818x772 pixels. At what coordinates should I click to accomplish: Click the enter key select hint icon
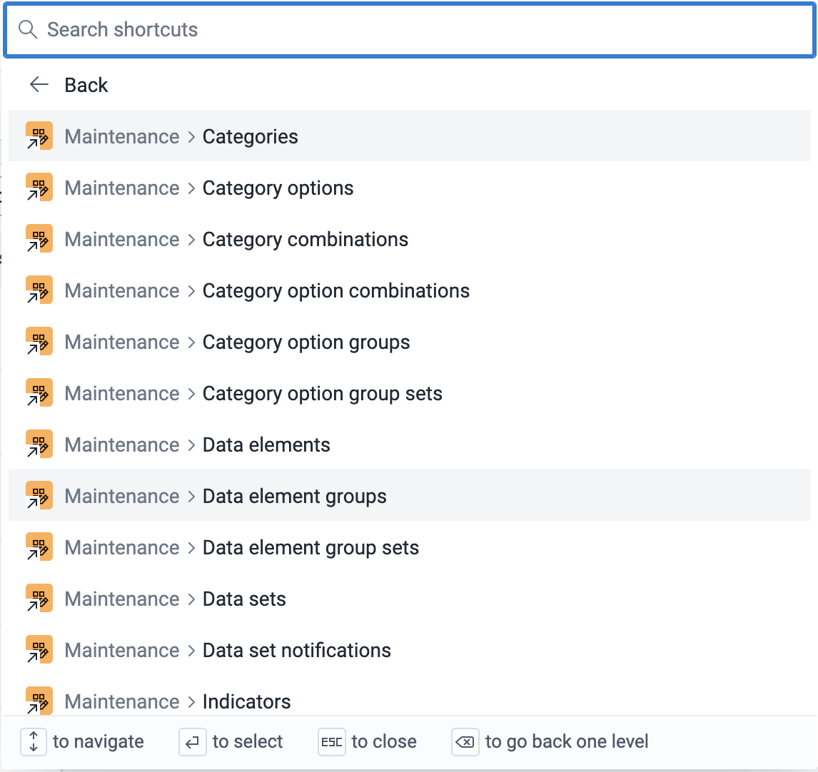click(192, 742)
